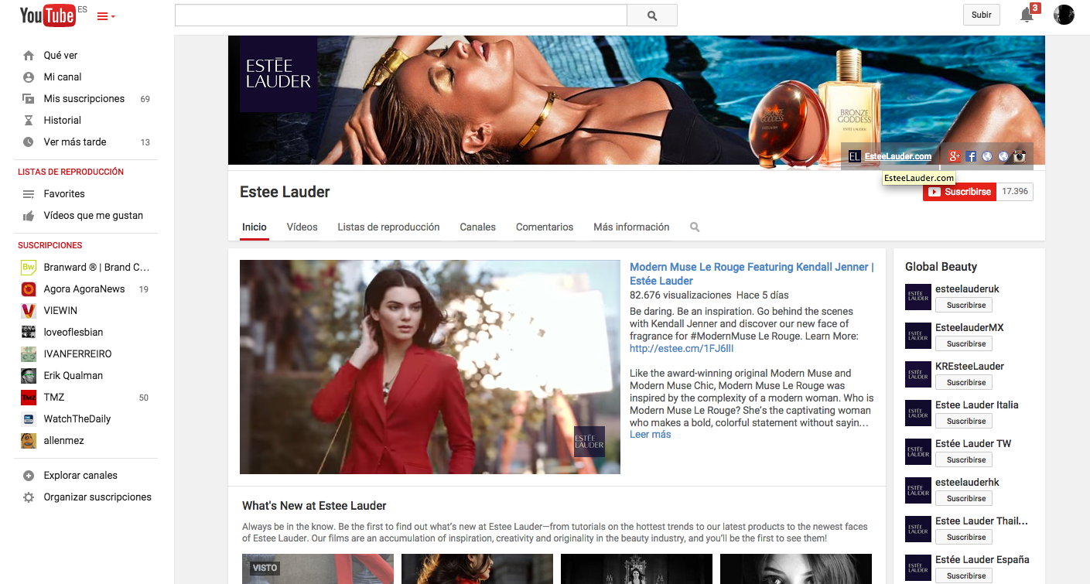Click the search input field

(401, 15)
